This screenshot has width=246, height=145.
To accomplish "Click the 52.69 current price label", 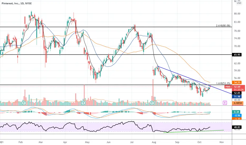I will [237, 87].
